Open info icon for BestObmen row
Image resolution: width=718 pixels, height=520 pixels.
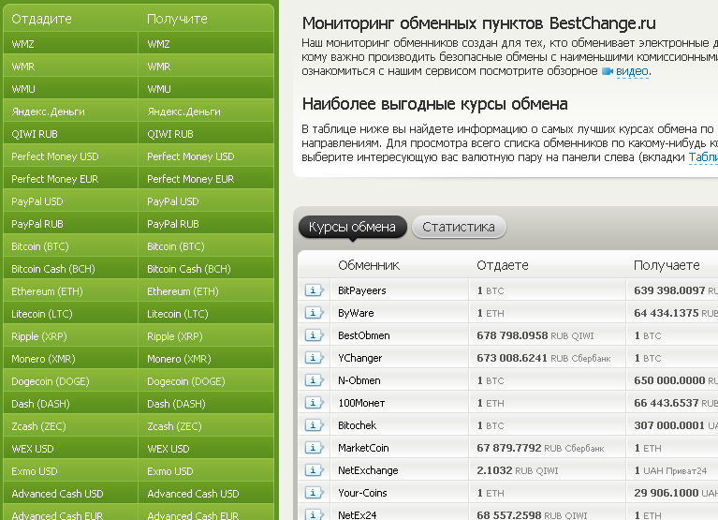click(315, 335)
